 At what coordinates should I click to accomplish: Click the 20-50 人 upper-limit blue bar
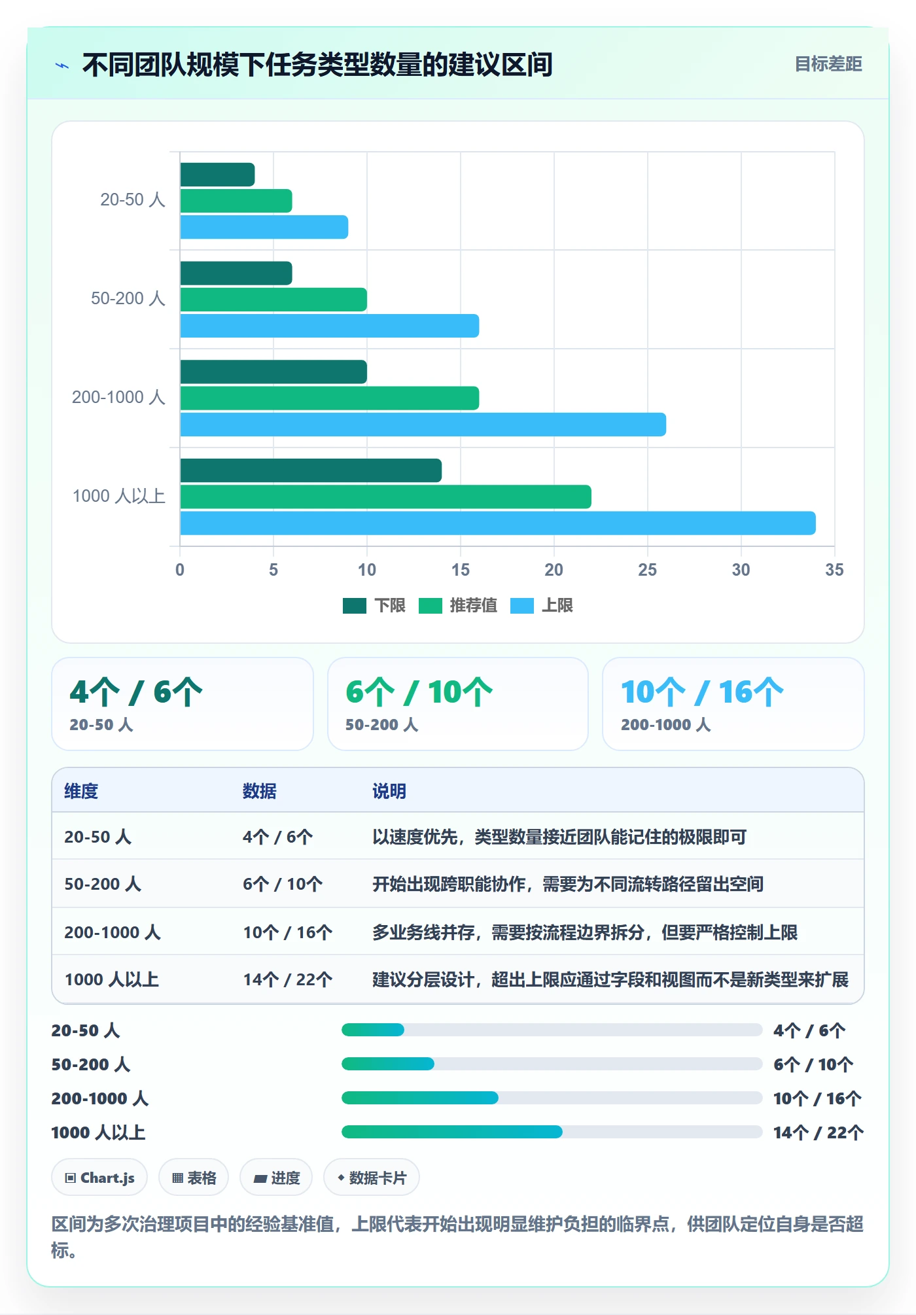coord(264,227)
